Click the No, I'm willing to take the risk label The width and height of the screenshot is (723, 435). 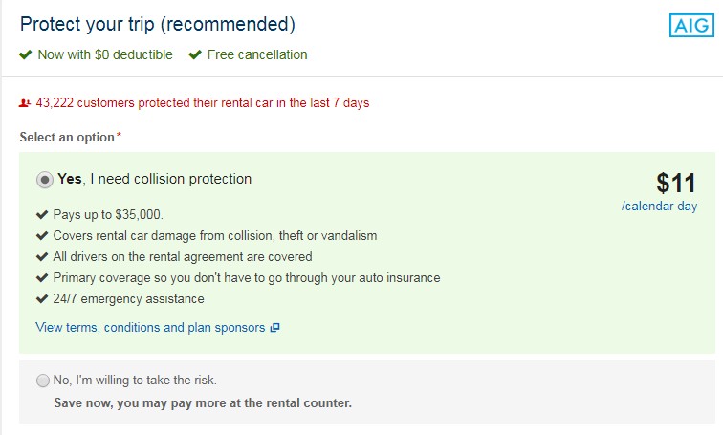click(x=135, y=381)
